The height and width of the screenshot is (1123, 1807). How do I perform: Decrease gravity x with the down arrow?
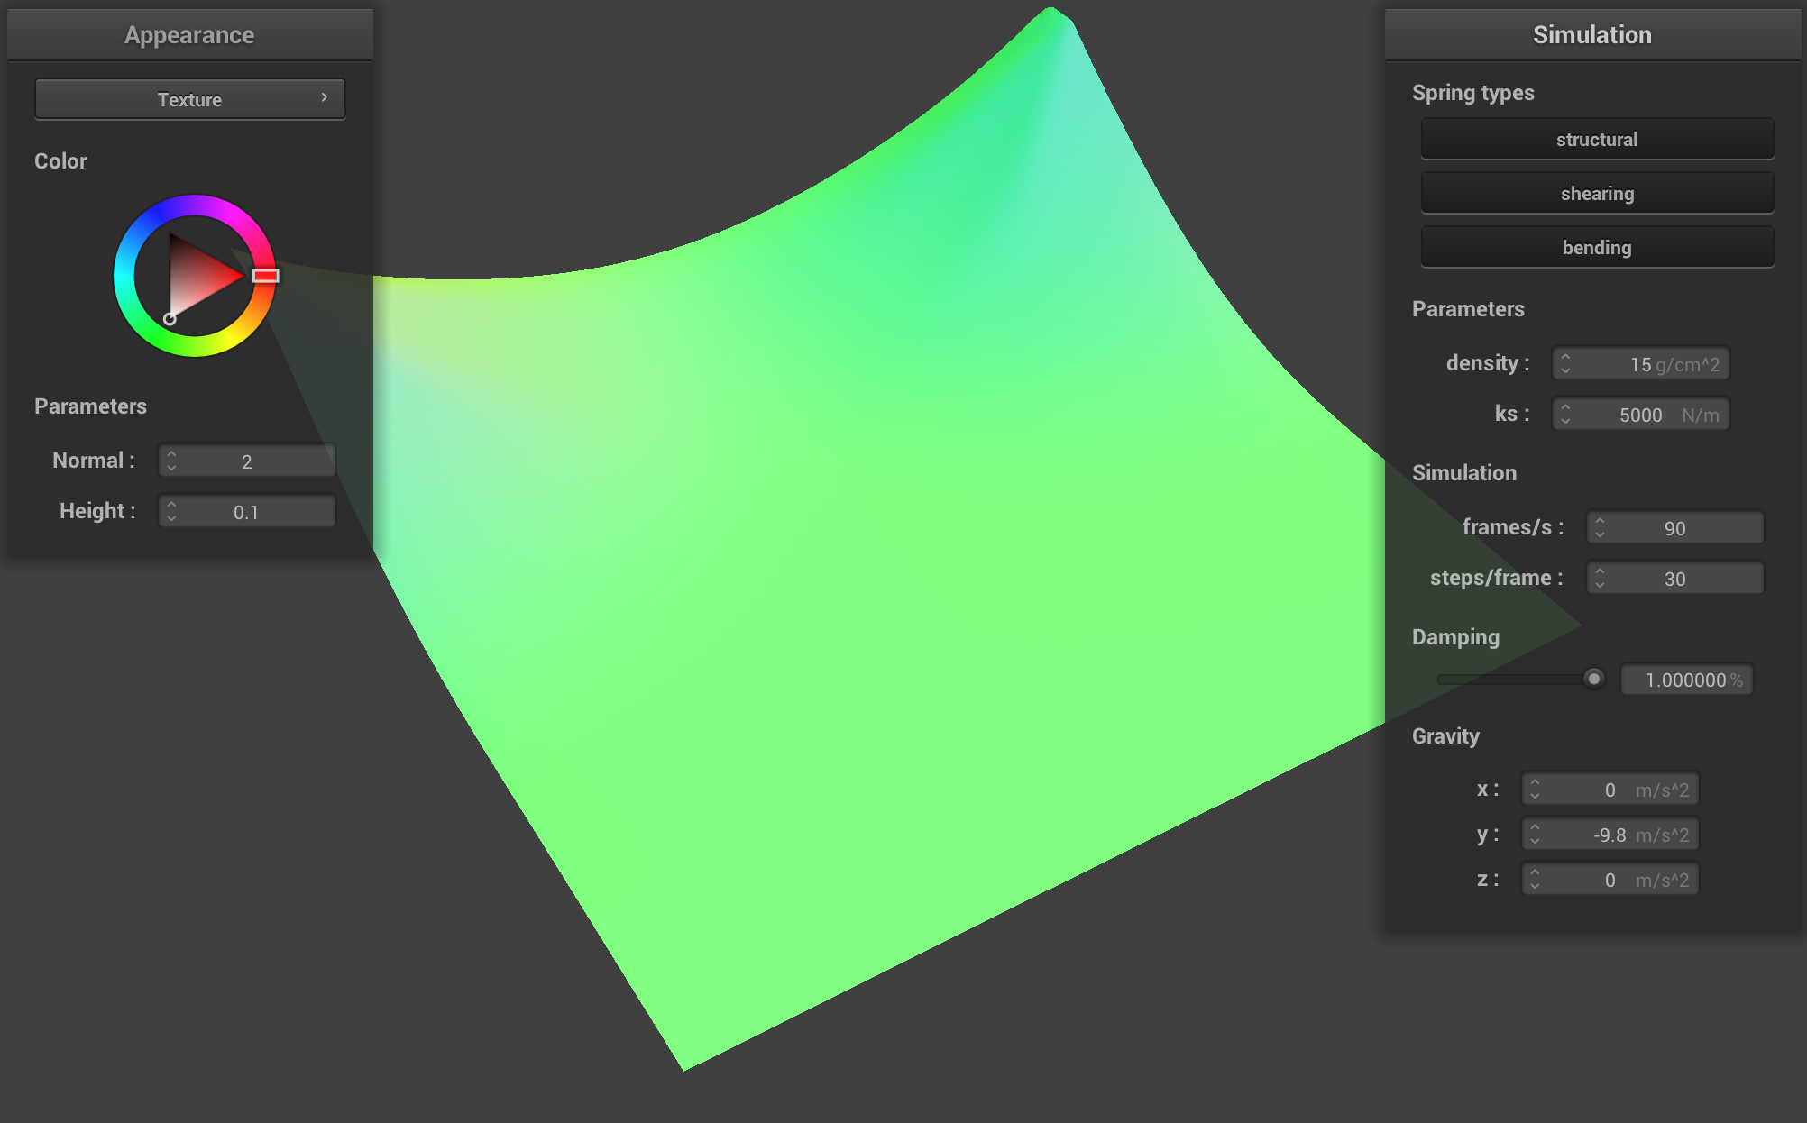[1535, 796]
